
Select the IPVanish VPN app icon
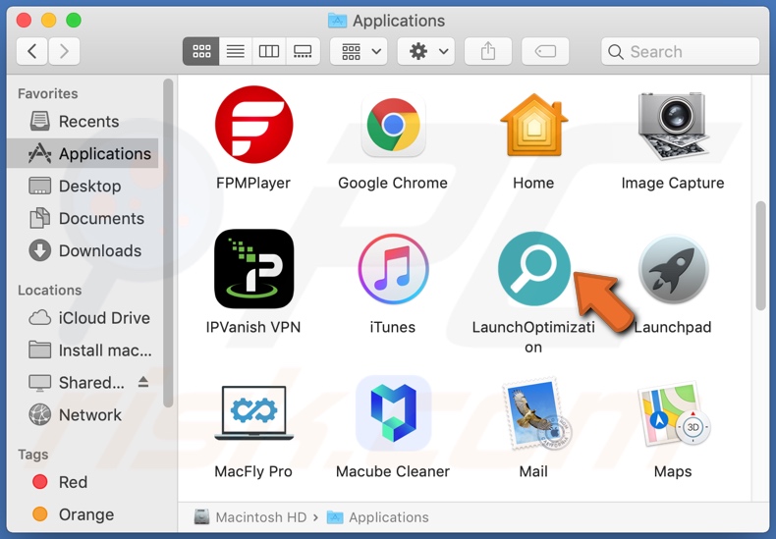253,269
